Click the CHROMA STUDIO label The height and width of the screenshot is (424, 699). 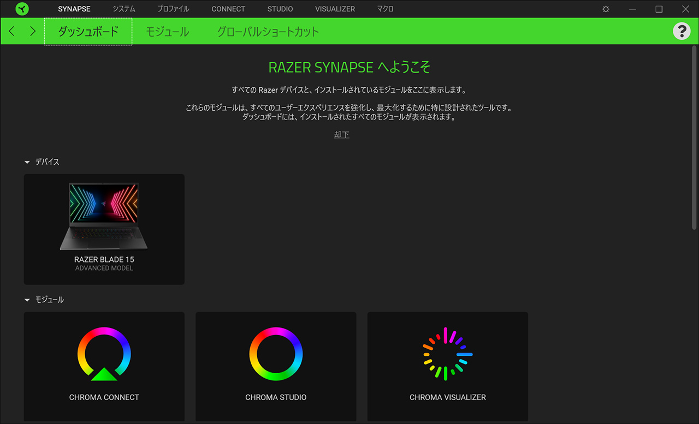pyautogui.click(x=276, y=397)
